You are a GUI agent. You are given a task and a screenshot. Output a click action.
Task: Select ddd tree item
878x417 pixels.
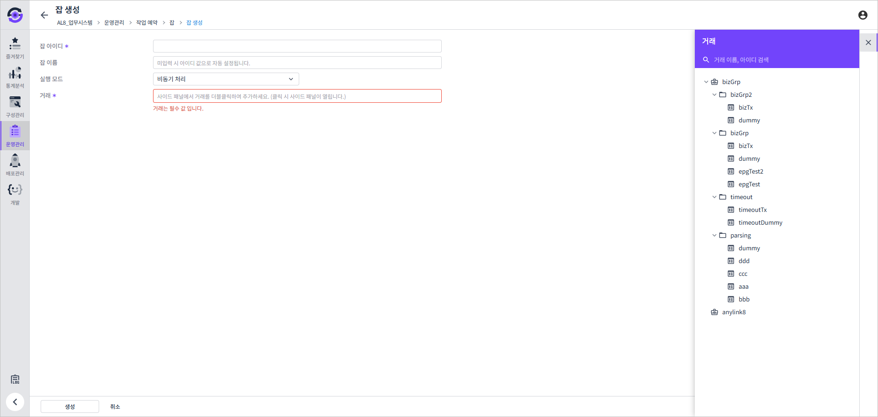pos(744,261)
